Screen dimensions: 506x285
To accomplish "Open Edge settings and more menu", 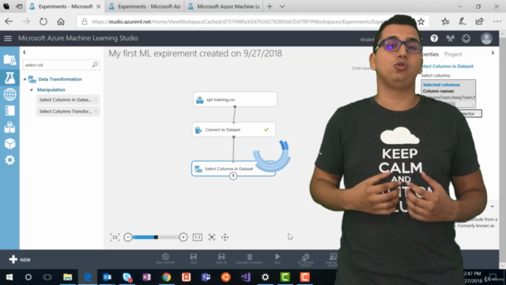I will [497, 21].
